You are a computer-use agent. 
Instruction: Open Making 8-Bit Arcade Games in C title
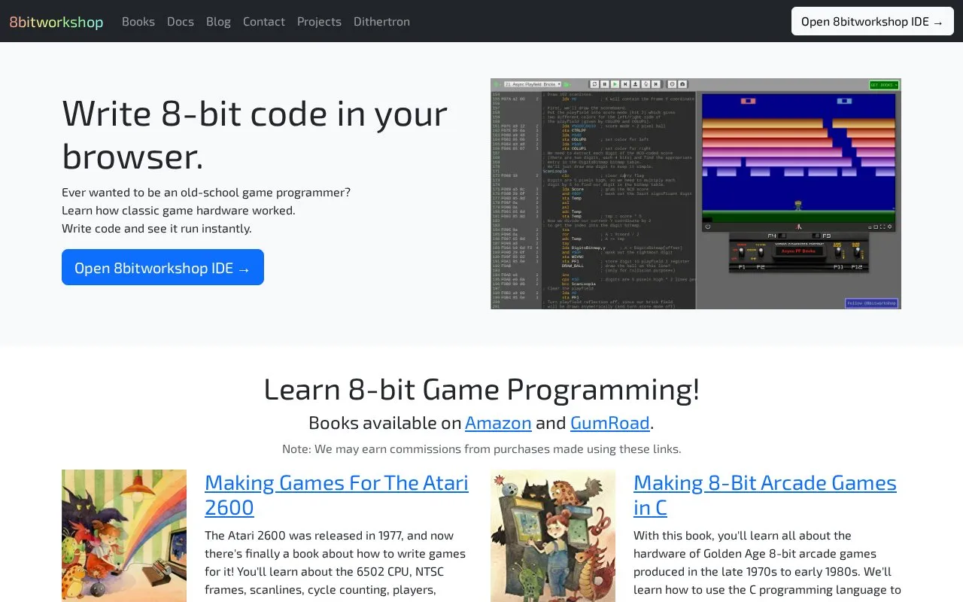point(765,494)
